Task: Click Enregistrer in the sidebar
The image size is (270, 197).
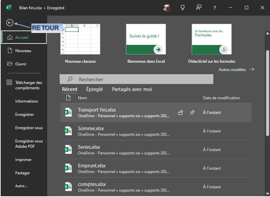Action: click(x=25, y=114)
